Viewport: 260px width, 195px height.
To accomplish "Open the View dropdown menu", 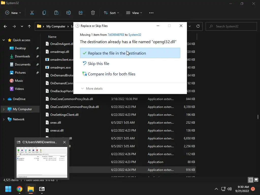I will [134, 13].
